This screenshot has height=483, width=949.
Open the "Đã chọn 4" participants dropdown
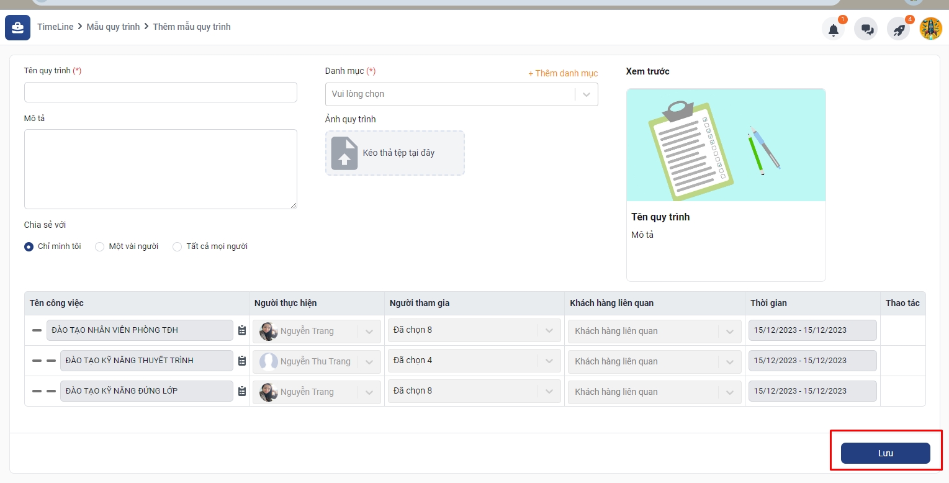pos(474,361)
